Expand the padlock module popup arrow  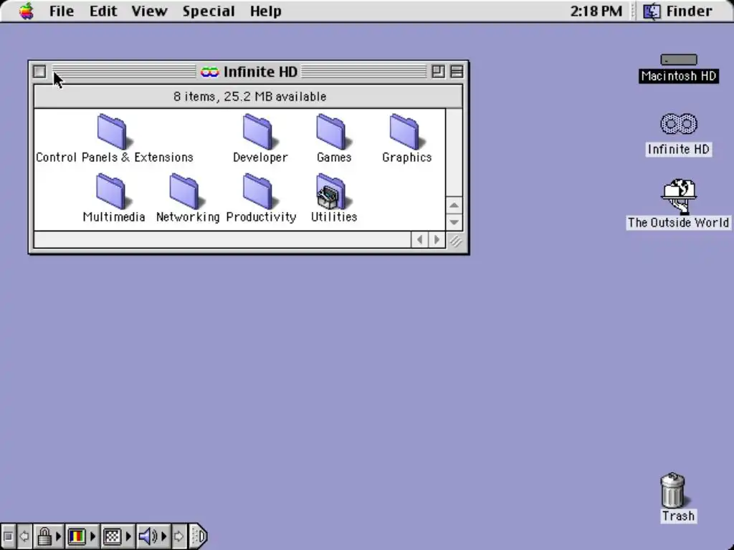point(59,536)
